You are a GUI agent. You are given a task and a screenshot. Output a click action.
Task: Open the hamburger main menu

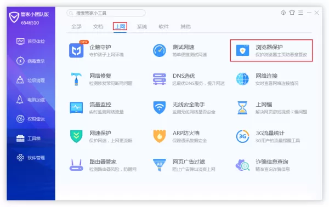pos(300,13)
